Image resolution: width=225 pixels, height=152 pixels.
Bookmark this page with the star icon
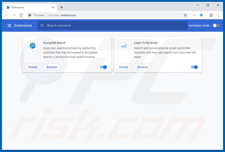185,15
